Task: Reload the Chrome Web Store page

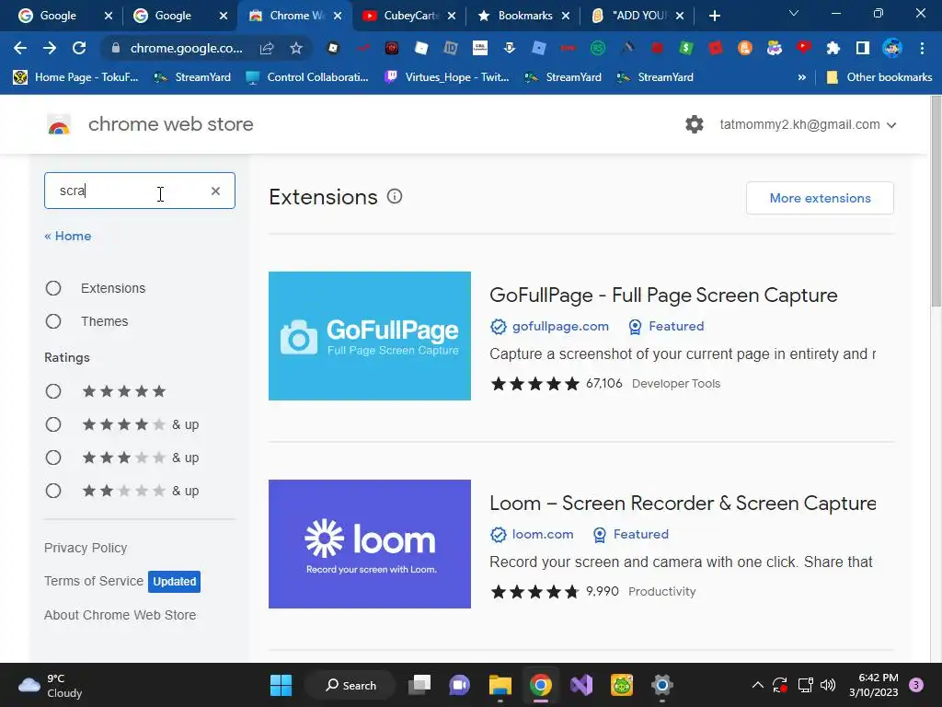Action: pos(79,48)
